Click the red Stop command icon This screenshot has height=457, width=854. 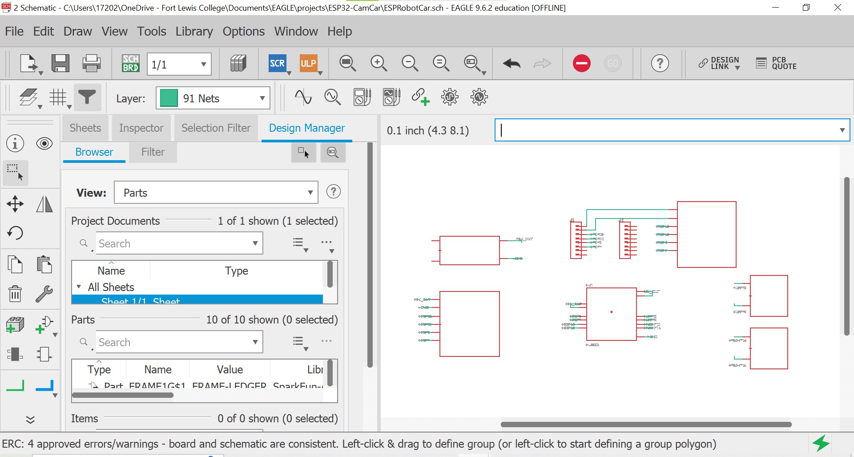[581, 64]
